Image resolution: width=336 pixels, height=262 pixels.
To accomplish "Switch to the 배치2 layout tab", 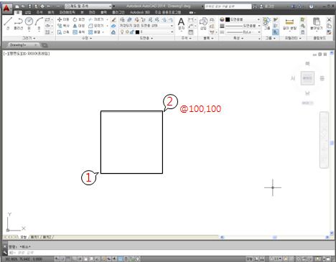I will [x=47, y=237].
